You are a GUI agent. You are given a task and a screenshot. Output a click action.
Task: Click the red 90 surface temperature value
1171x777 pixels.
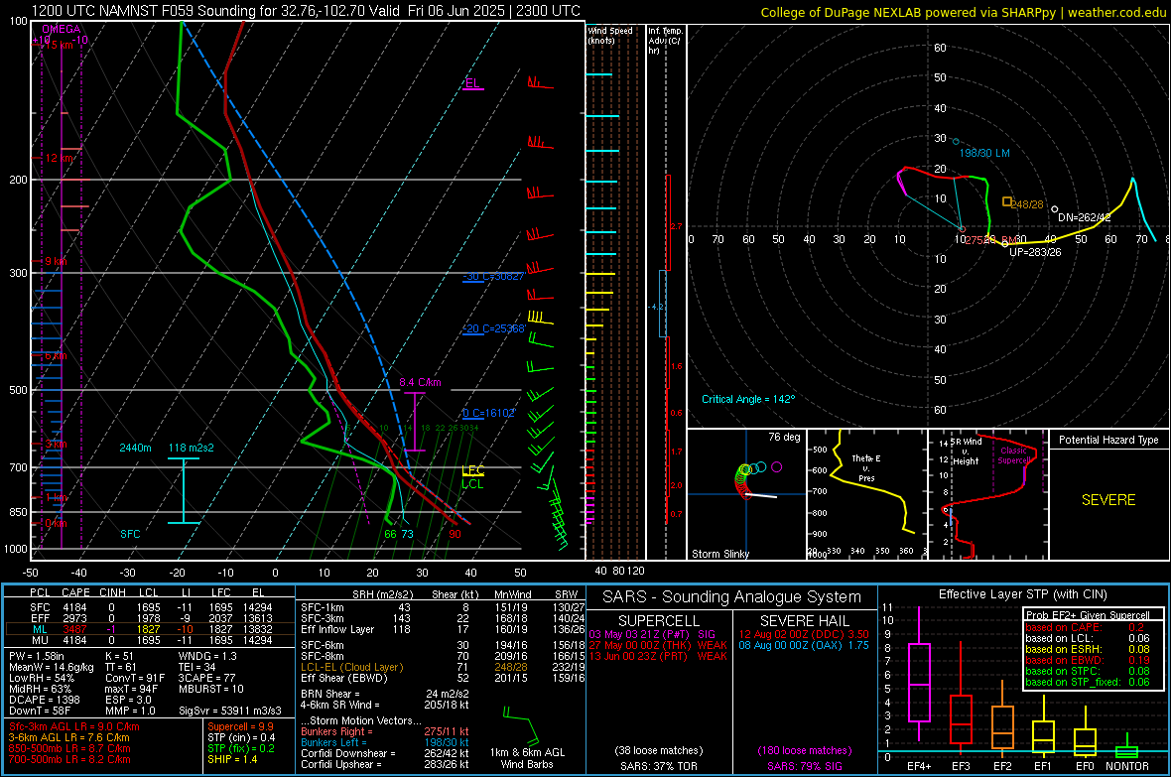455,534
